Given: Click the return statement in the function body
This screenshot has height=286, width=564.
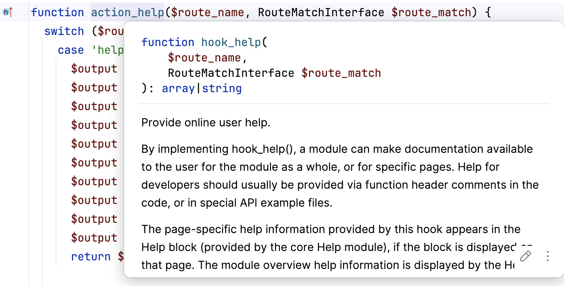Looking at the screenshot, I should (x=91, y=256).
